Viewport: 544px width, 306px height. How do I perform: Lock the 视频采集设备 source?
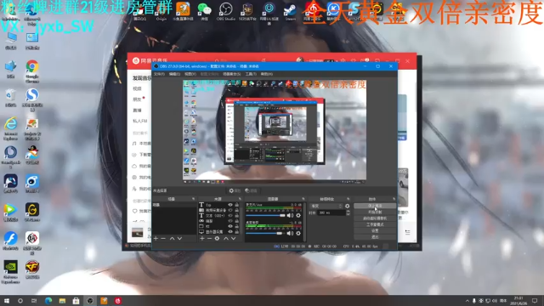(236, 210)
